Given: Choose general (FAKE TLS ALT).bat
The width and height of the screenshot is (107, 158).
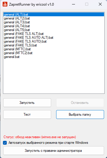Looking at the screenshot, I should (54, 34).
